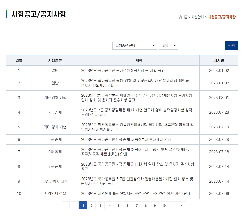Go to the first page using the « icon
This screenshot has height=220, width=250.
pyautogui.click(x=66, y=205)
